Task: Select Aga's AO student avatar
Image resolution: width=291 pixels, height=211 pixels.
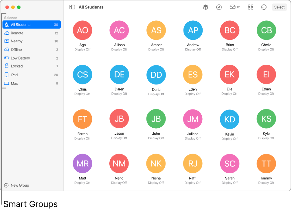Action: (x=83, y=30)
